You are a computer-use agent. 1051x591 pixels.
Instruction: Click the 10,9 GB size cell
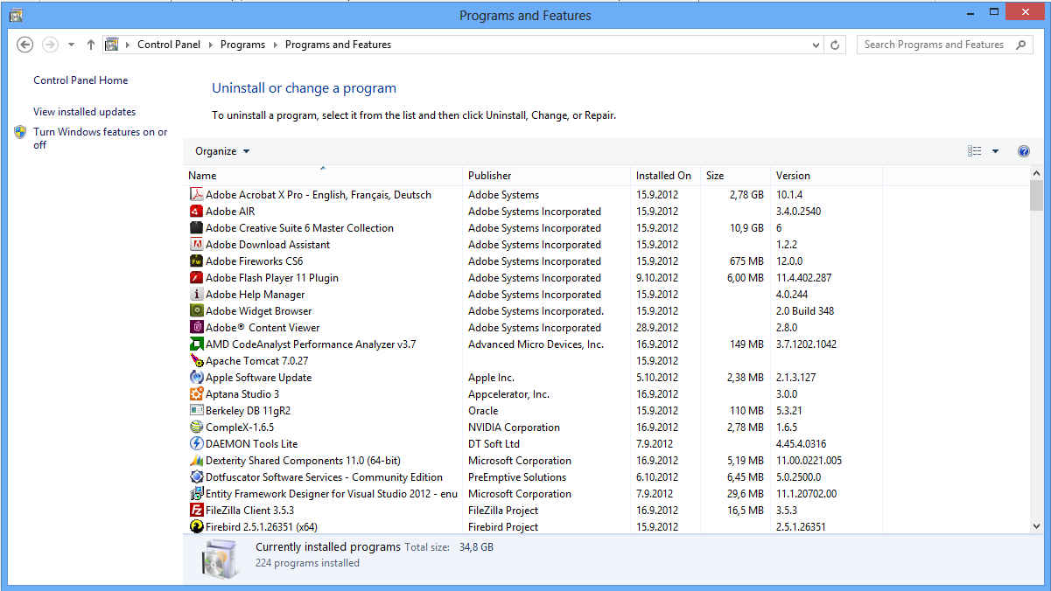(746, 228)
